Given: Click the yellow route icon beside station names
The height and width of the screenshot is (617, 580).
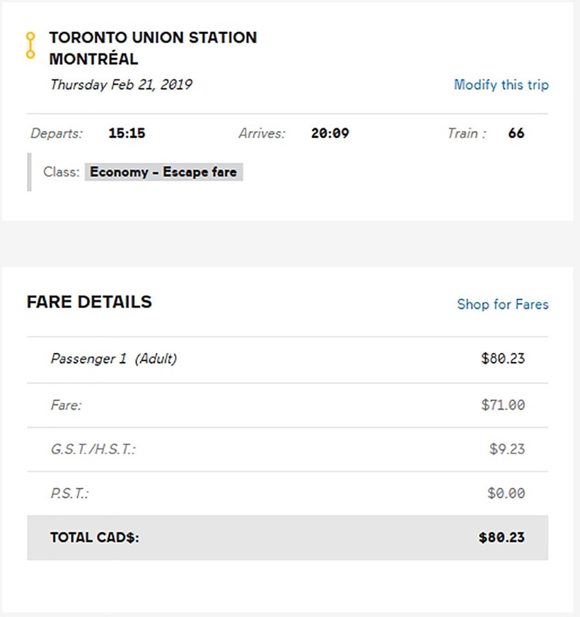Looking at the screenshot, I should pyautogui.click(x=30, y=45).
